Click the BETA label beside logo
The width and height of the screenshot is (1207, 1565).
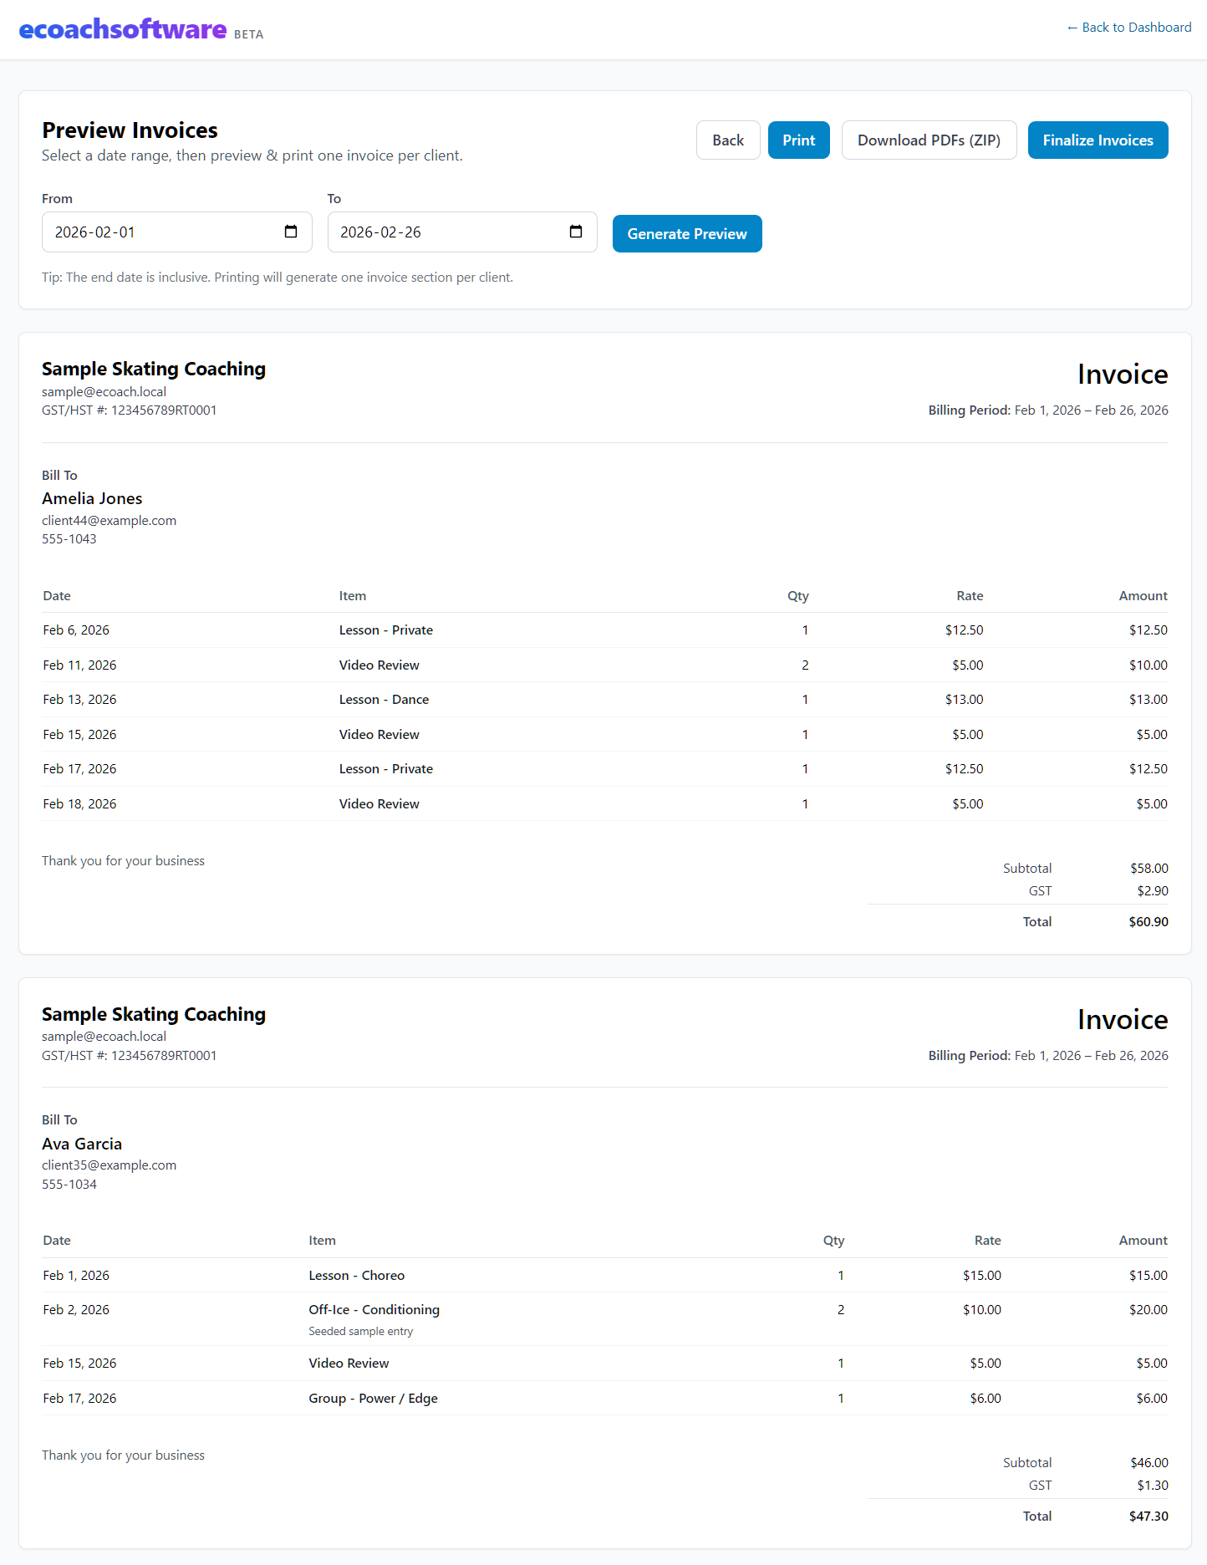coord(248,34)
